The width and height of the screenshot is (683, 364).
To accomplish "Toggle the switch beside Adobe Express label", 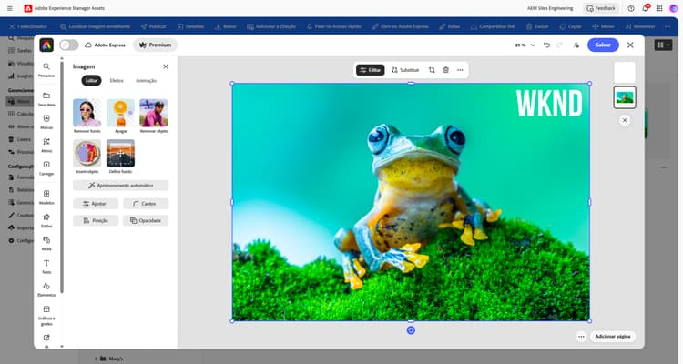I will [x=69, y=45].
